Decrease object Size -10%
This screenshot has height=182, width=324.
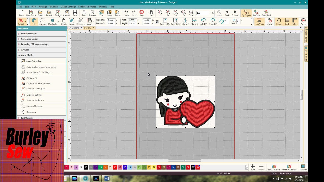click(175, 22)
